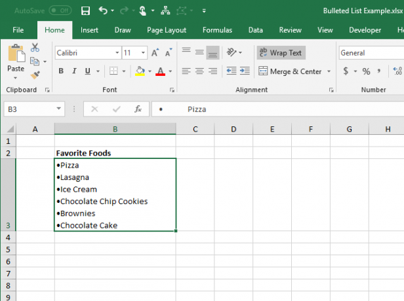Open Font group dialog launcher
The image size is (404, 301).
(172, 90)
